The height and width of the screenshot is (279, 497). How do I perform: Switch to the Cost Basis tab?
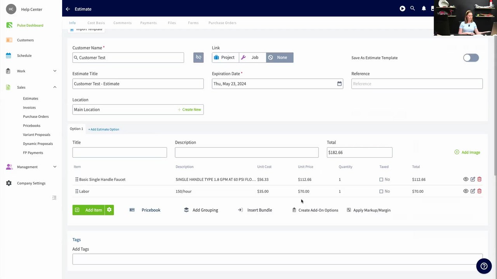pos(96,23)
